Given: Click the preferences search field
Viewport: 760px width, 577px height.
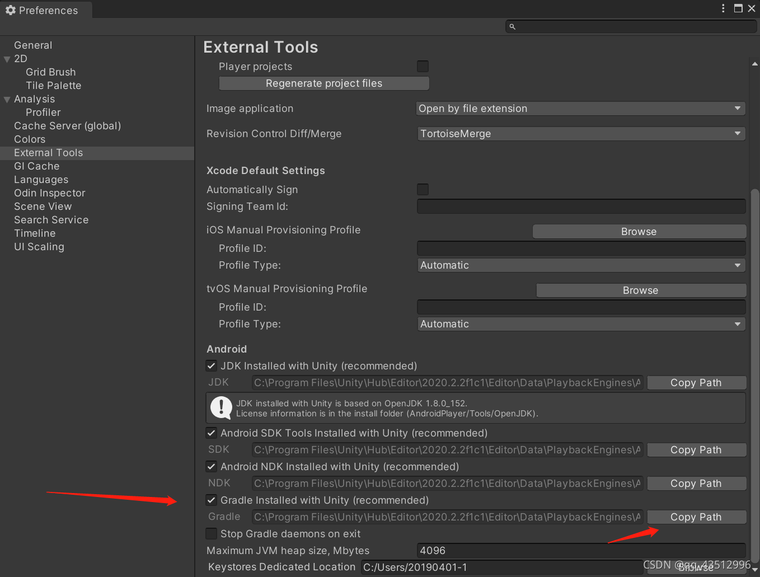Looking at the screenshot, I should [631, 26].
